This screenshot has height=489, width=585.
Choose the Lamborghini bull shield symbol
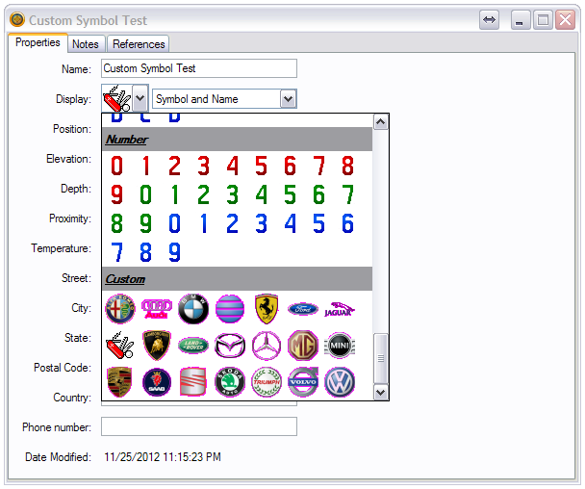(157, 346)
